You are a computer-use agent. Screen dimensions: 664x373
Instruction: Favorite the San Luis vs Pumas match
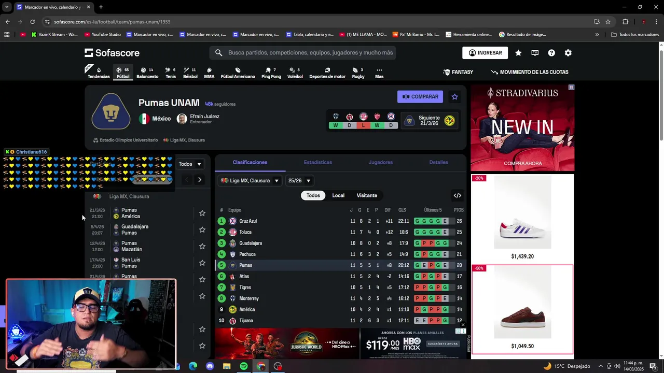[x=202, y=263]
